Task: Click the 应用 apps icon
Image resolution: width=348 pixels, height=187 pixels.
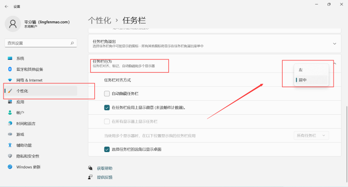Action: coord(10,102)
